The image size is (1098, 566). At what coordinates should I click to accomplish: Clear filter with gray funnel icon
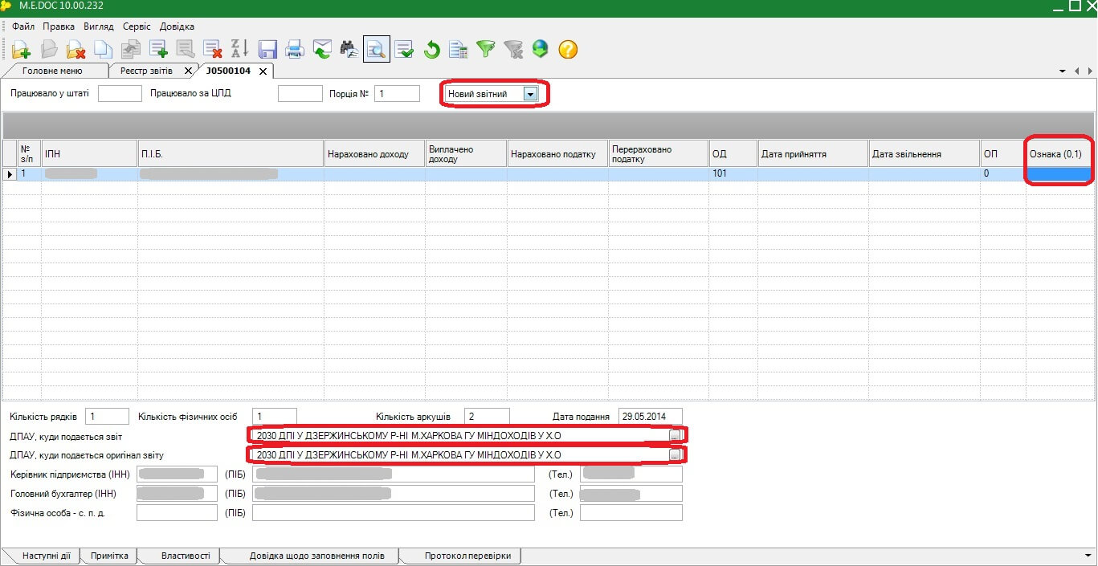[513, 50]
